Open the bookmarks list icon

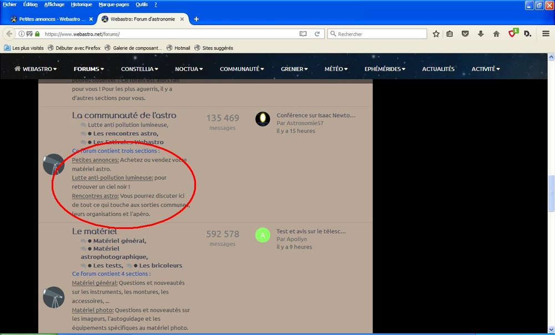[x=450, y=34]
